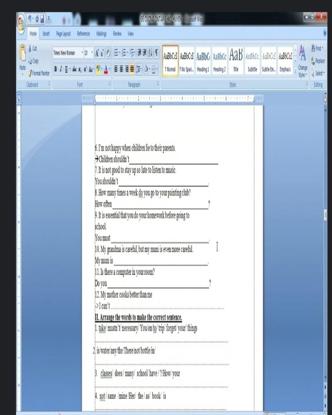Screen dimensions: 332x415
Task: Expand the multilevel list dropdown
Action: (x=135, y=53)
